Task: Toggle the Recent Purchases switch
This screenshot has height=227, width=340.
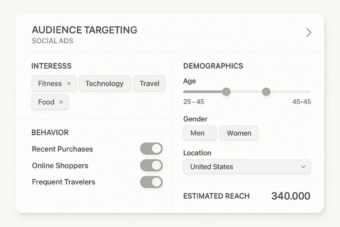Action: pyautogui.click(x=151, y=149)
